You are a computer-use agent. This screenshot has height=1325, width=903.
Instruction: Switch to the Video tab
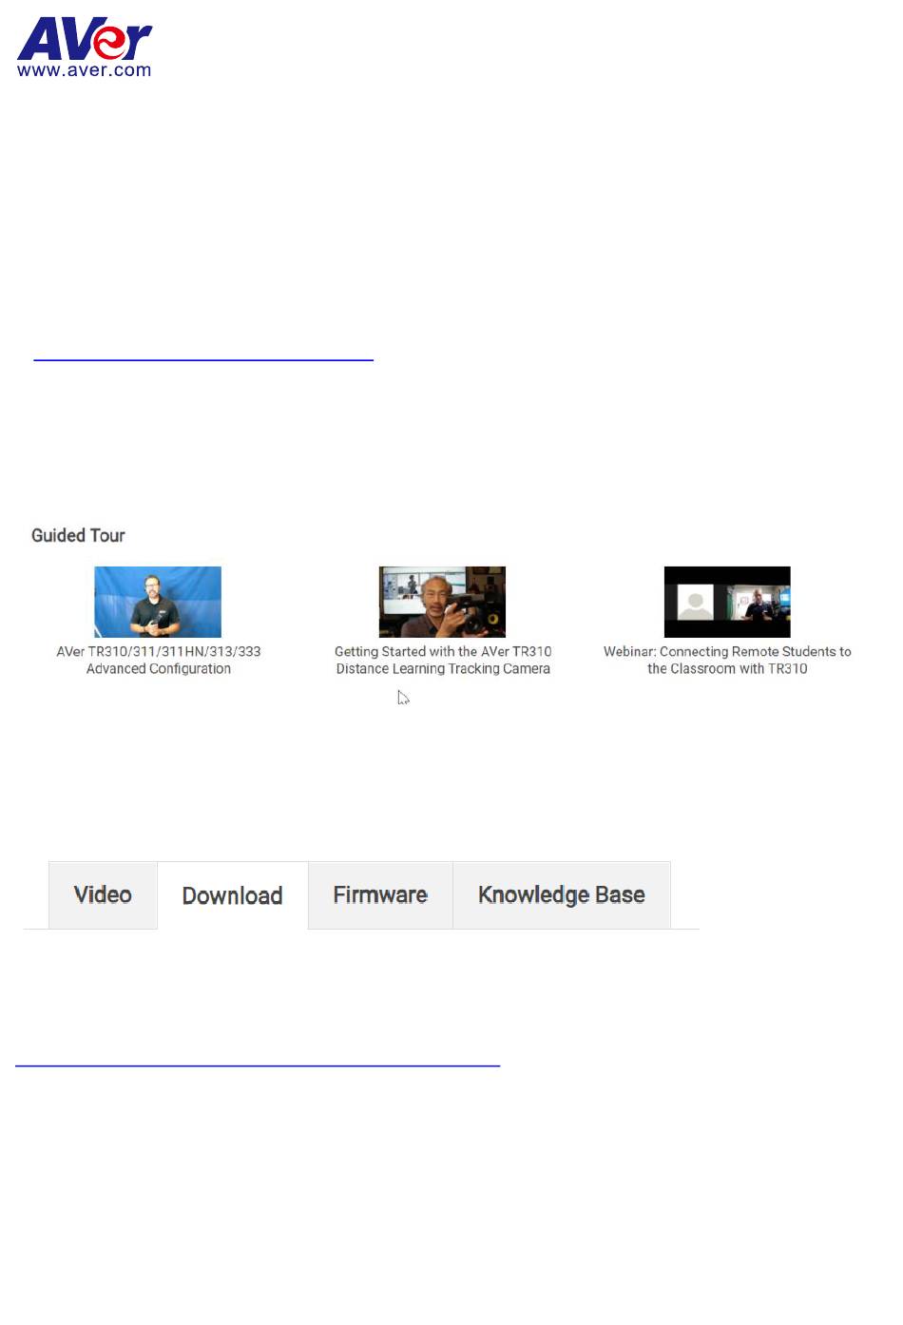[x=103, y=895]
